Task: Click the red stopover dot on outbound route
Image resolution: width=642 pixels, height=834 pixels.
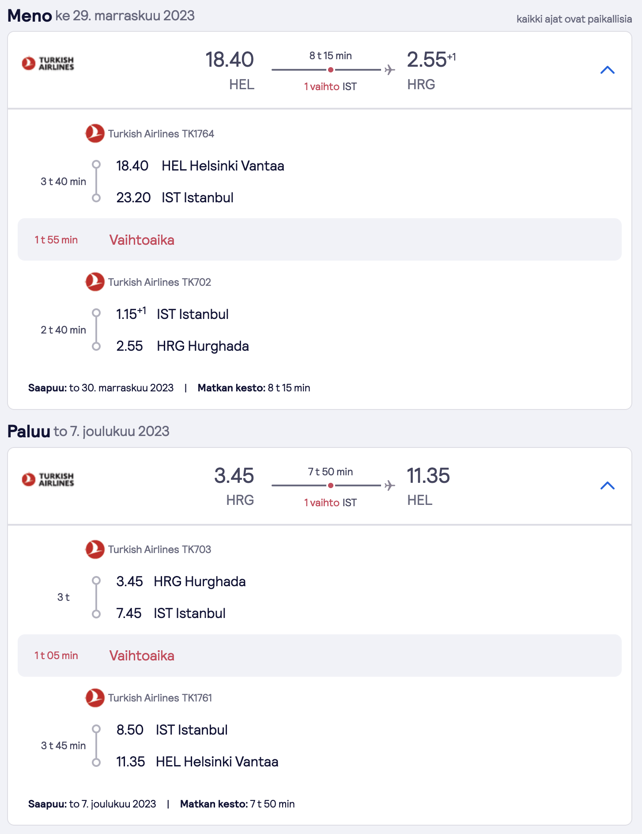Action: click(330, 70)
